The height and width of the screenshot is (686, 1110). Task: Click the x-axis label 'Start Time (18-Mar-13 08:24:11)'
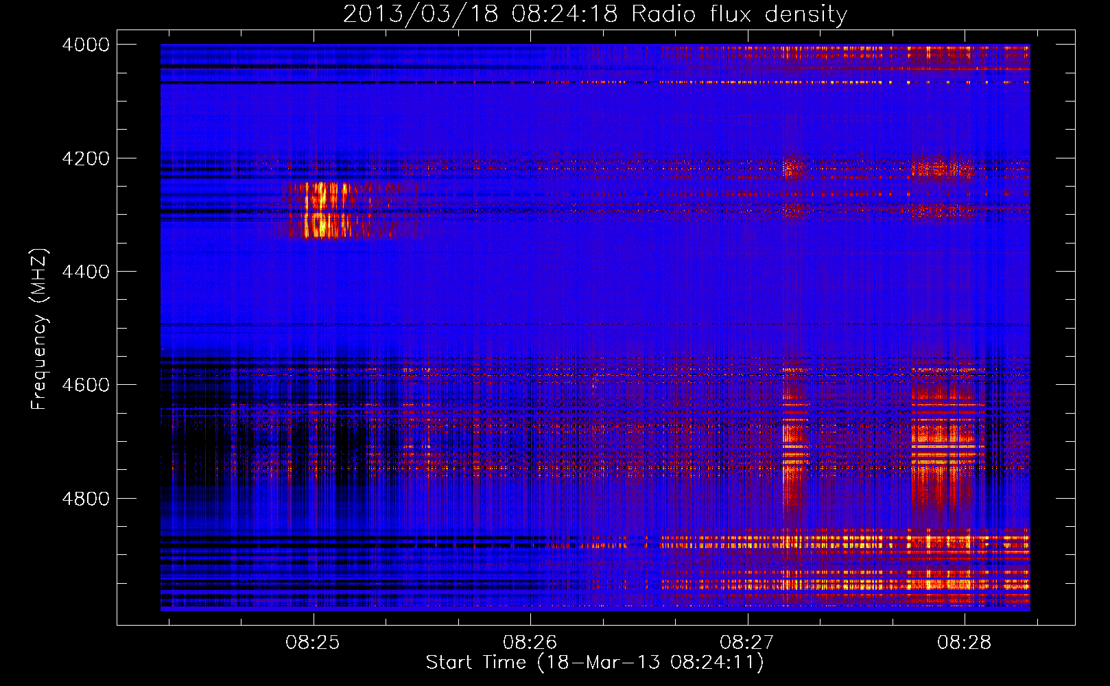pos(595,663)
